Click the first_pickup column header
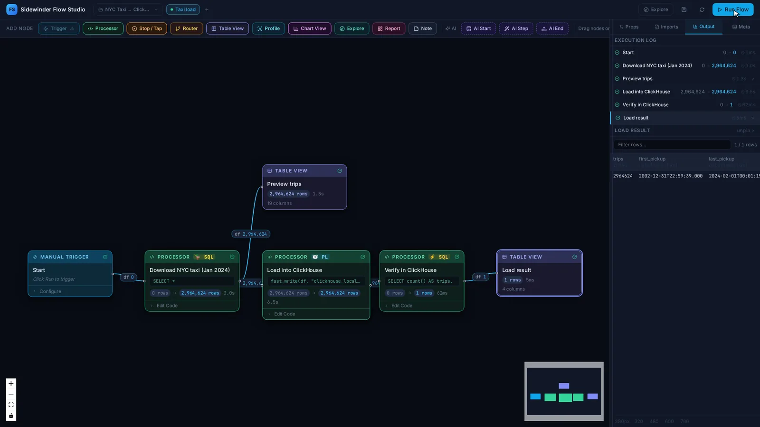760x427 pixels. (652, 159)
